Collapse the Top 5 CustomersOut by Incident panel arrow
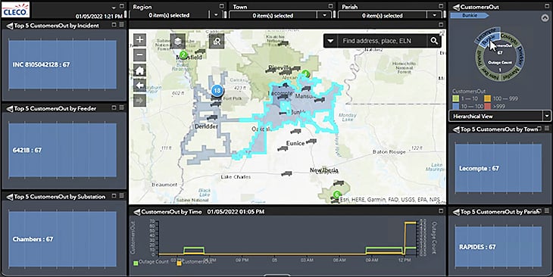The height and width of the screenshot is (277, 553). pos(10,26)
